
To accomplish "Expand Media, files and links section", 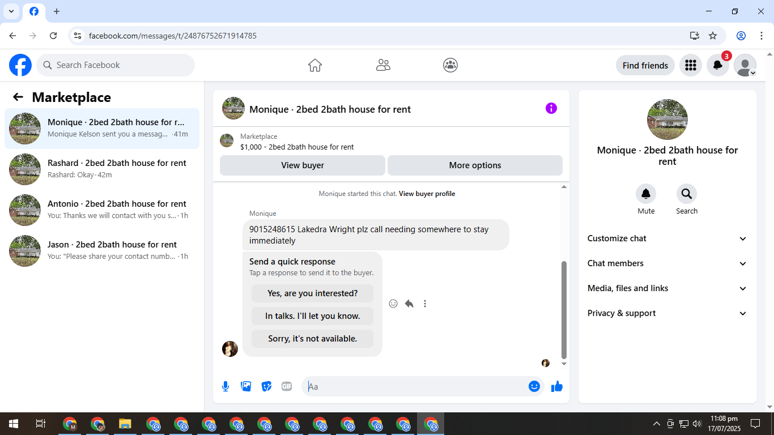I will coord(667,288).
